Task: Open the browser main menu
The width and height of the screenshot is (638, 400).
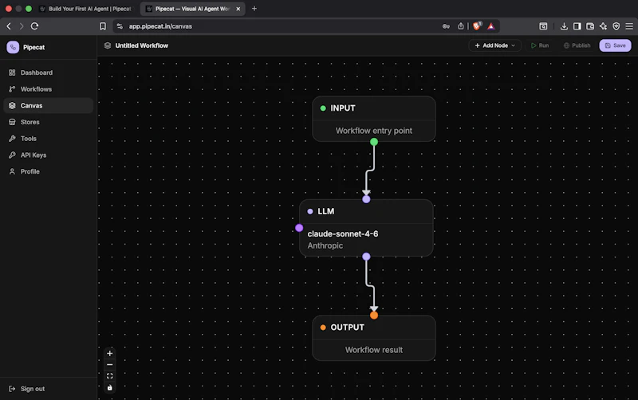Action: (x=629, y=26)
